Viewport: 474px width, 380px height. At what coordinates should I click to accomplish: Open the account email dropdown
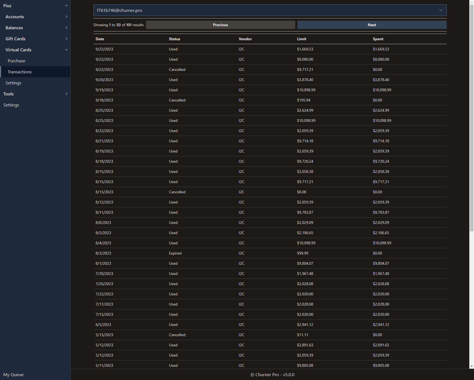click(270, 10)
